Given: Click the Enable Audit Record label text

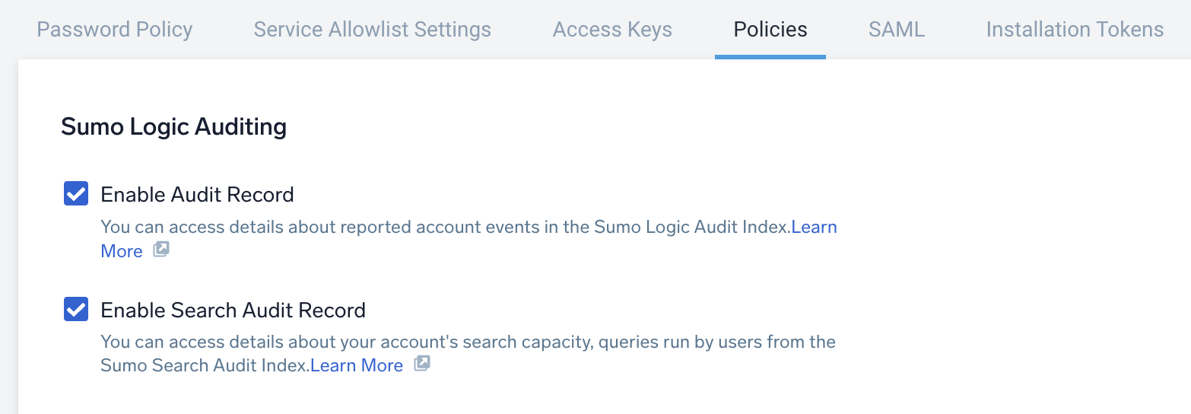Looking at the screenshot, I should click(x=197, y=195).
